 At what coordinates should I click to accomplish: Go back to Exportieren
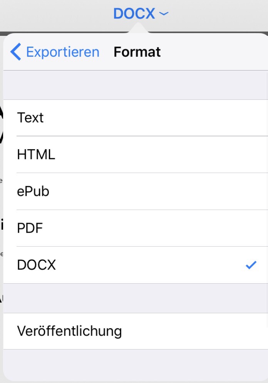[x=62, y=52]
